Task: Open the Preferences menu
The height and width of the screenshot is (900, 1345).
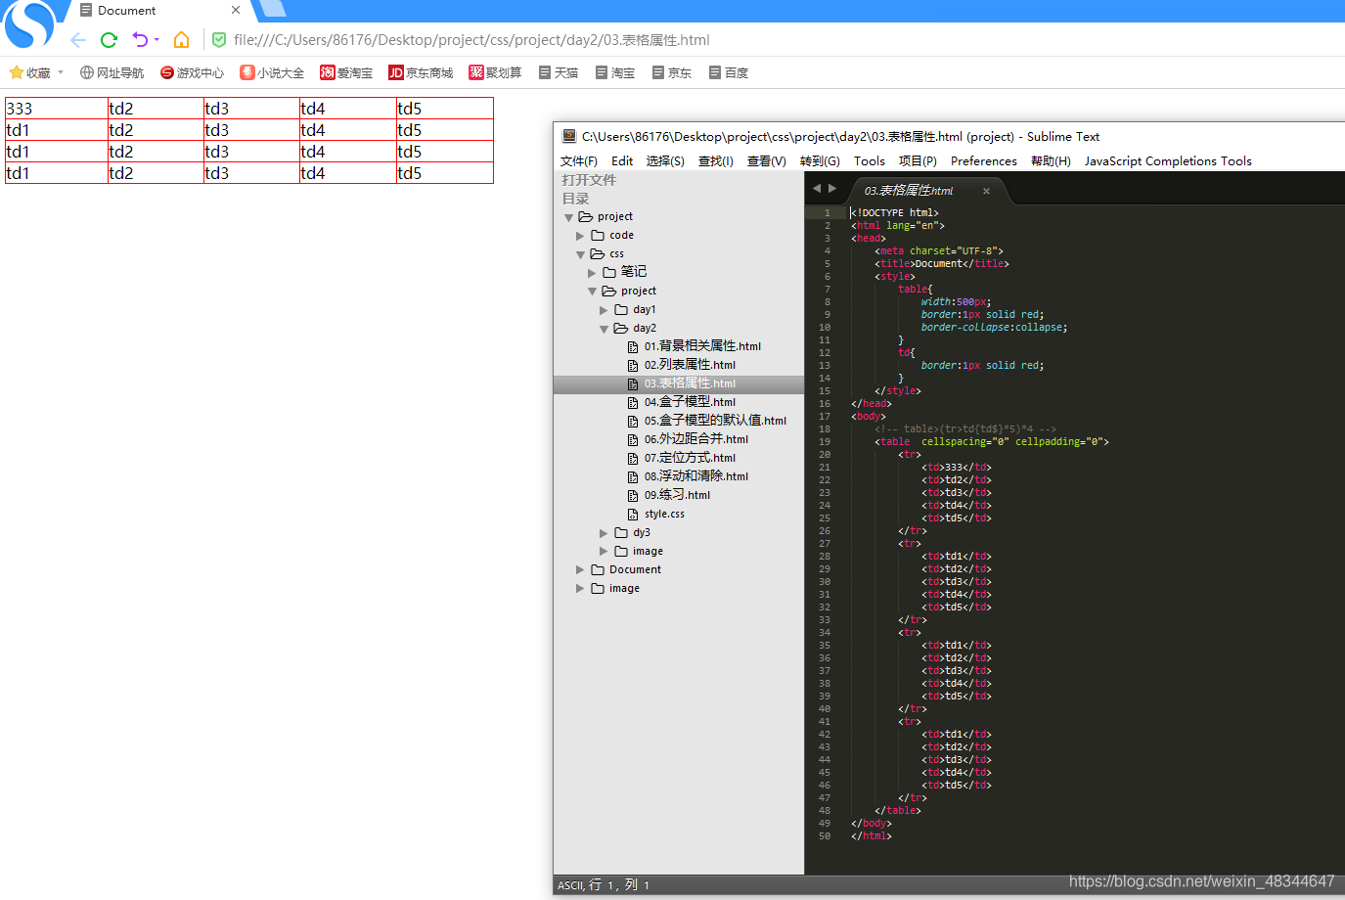Action: click(x=984, y=161)
